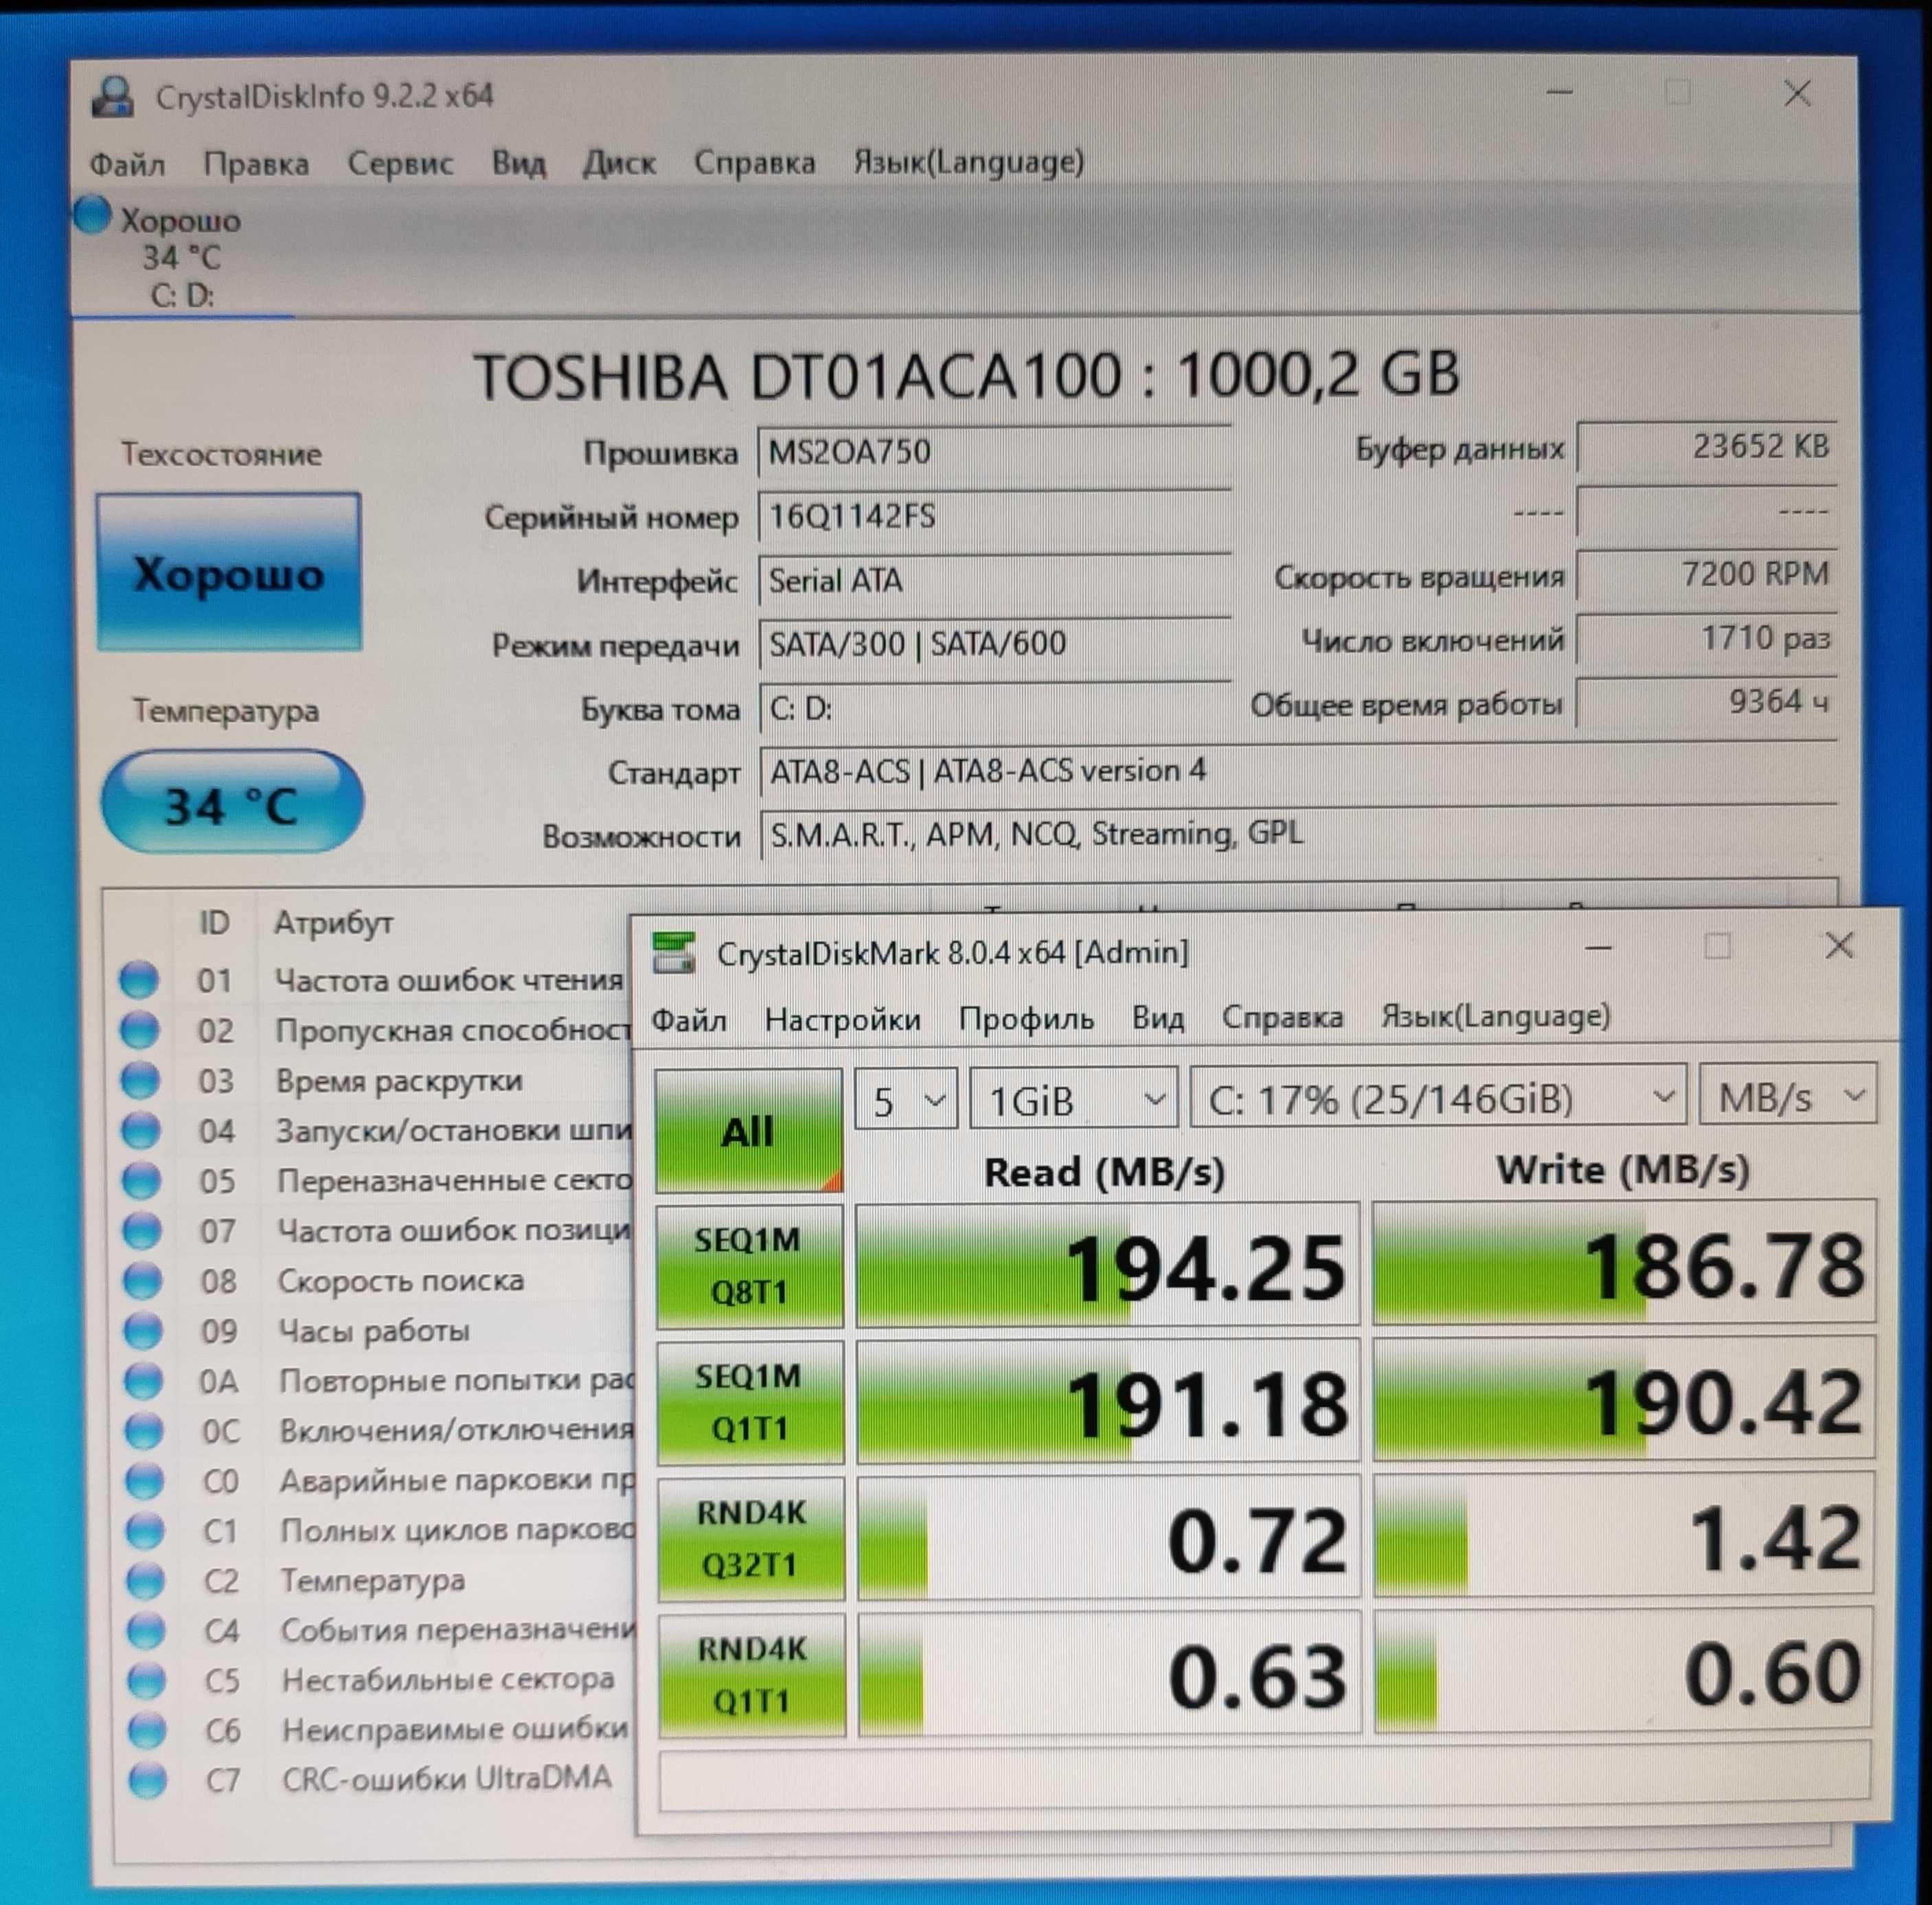Open Справка menu in CrystalDiskInfo
This screenshot has width=1932, height=1905.
point(754,162)
